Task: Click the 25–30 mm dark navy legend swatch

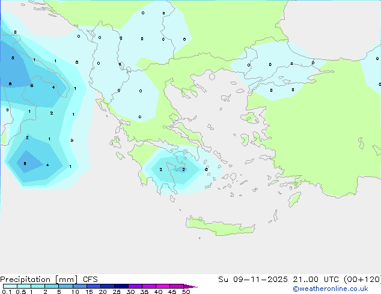Action: 121,286
